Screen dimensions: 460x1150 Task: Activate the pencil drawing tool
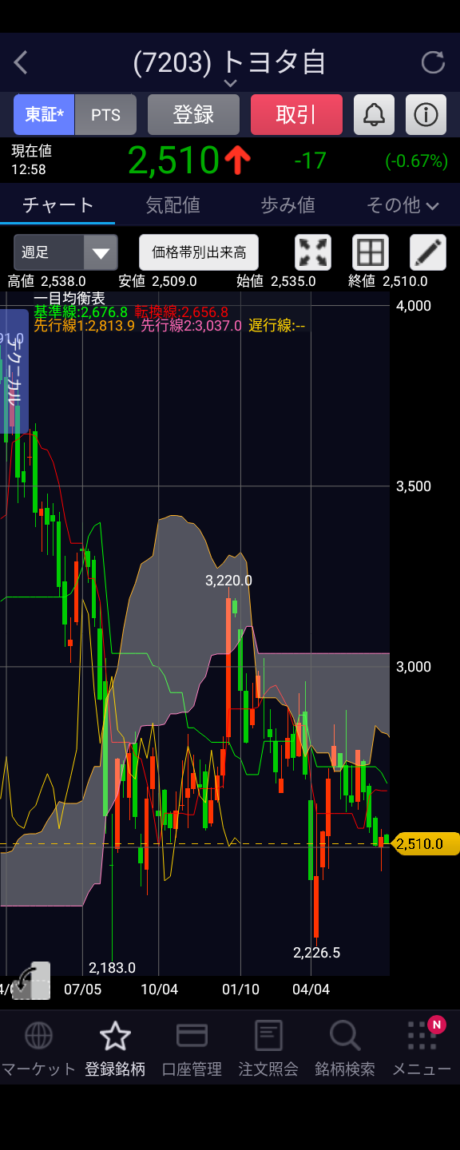point(428,252)
